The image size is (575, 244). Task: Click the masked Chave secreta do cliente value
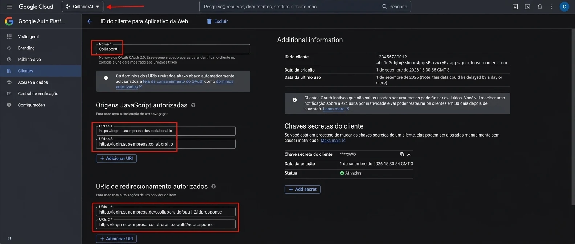pyautogui.click(x=348, y=154)
